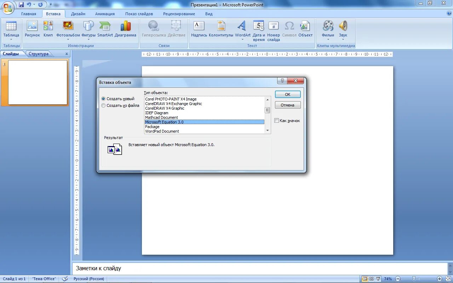Fit slide to current window icon
Viewport: 453px width, 283px height.
pyautogui.click(x=448, y=279)
